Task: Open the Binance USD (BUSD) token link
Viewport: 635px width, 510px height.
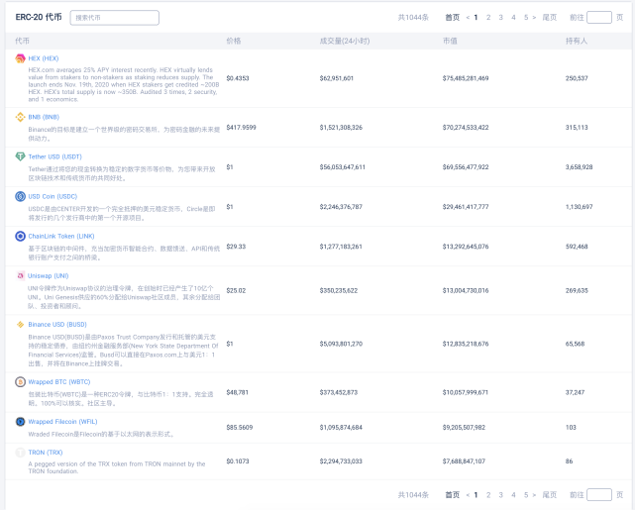Action: [57, 324]
